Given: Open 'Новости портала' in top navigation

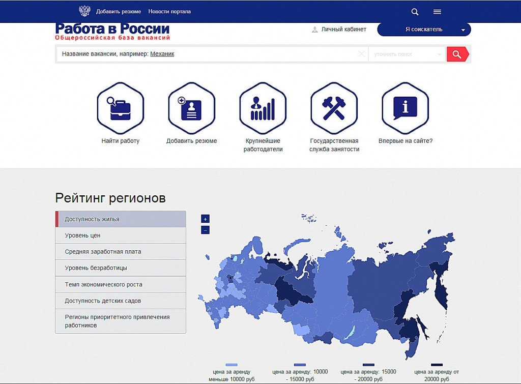Looking at the screenshot, I should tap(169, 11).
